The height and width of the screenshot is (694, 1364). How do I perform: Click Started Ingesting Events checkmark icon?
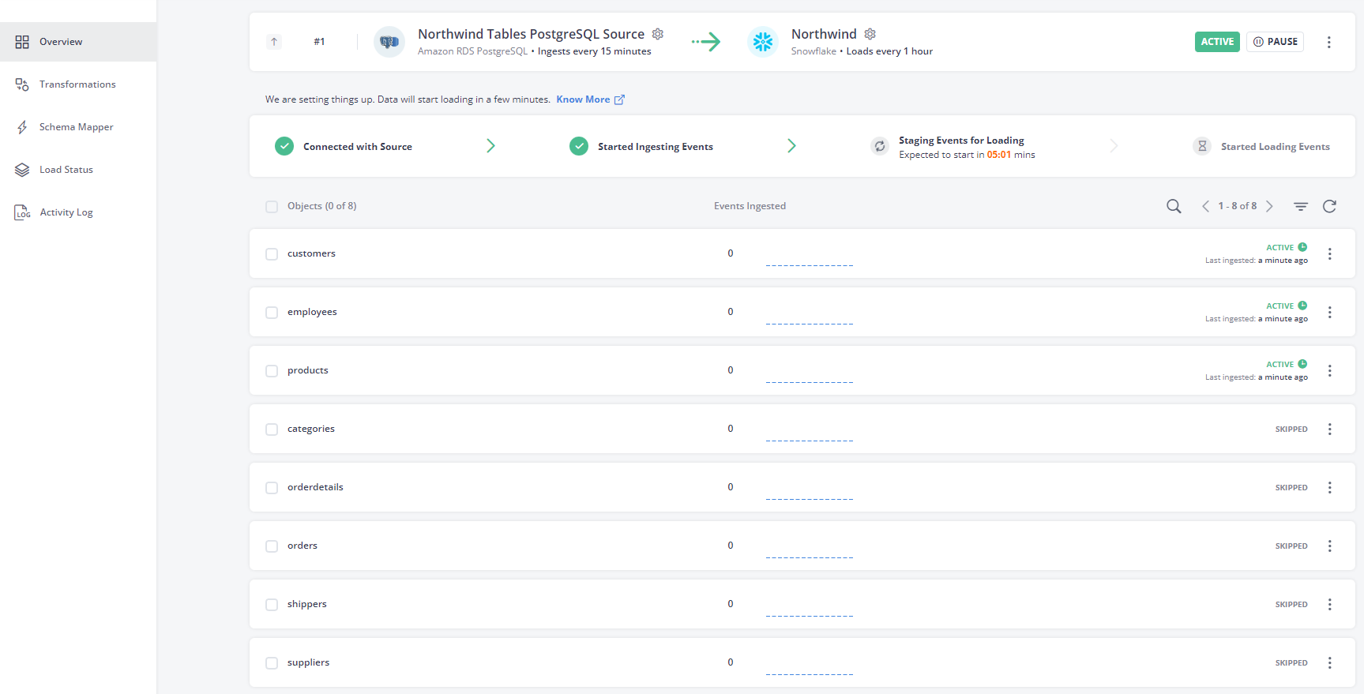point(579,146)
